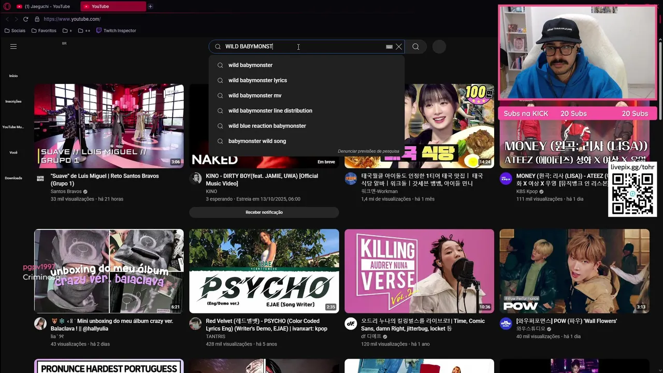This screenshot has height=373, width=663.
Task: Select suggestion 'wild babymonster lyrics'
Action: pyautogui.click(x=307, y=80)
